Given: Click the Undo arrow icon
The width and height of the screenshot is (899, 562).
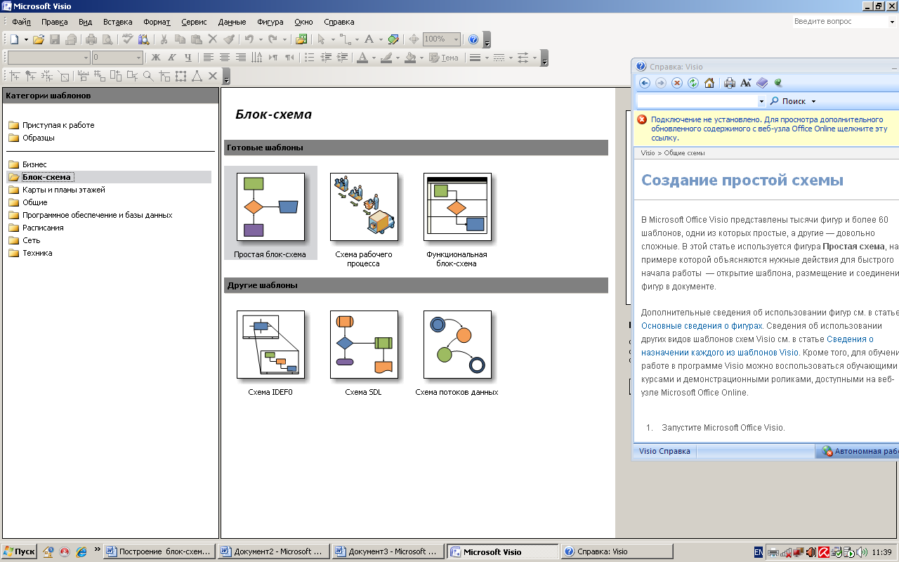Looking at the screenshot, I should (249, 40).
